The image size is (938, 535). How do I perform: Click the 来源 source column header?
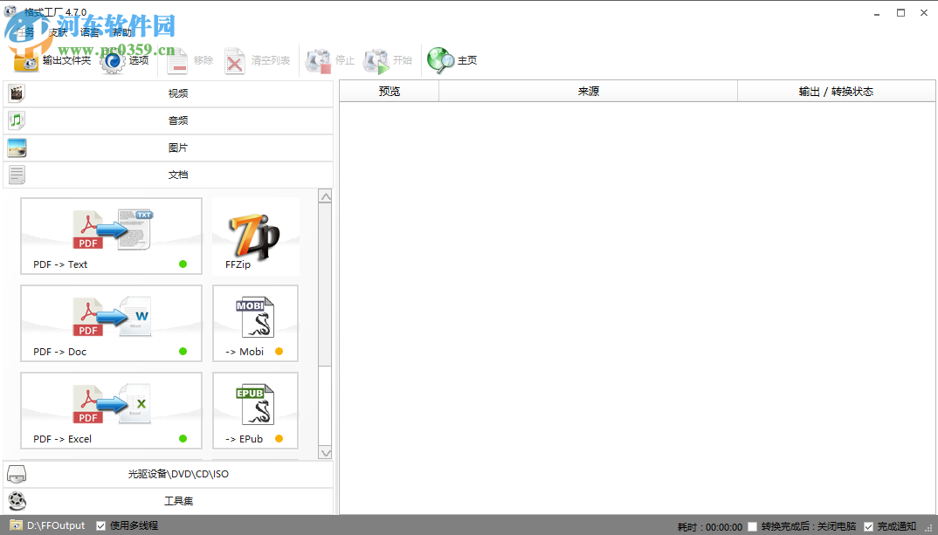pyautogui.click(x=589, y=92)
